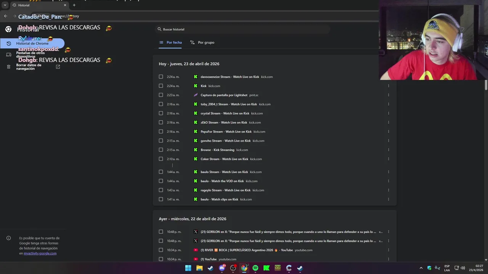Select checkbox for Kick kick.com entry
Image resolution: width=488 pixels, height=274 pixels.
[161, 86]
